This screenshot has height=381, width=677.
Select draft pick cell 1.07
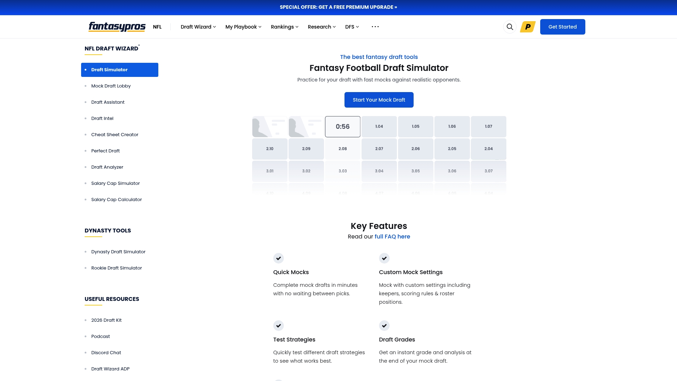[x=488, y=127]
